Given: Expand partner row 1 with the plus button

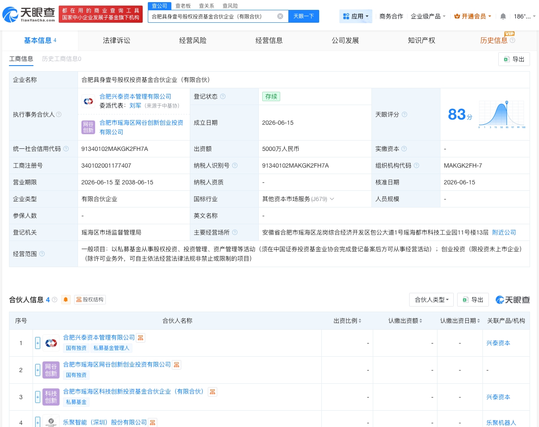Looking at the screenshot, I should (38, 343).
